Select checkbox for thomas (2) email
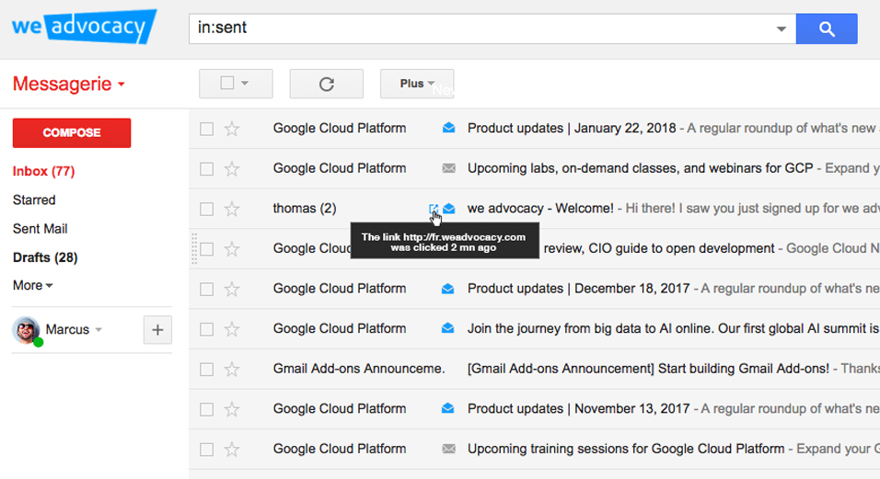This screenshot has width=880, height=479. pyautogui.click(x=206, y=209)
